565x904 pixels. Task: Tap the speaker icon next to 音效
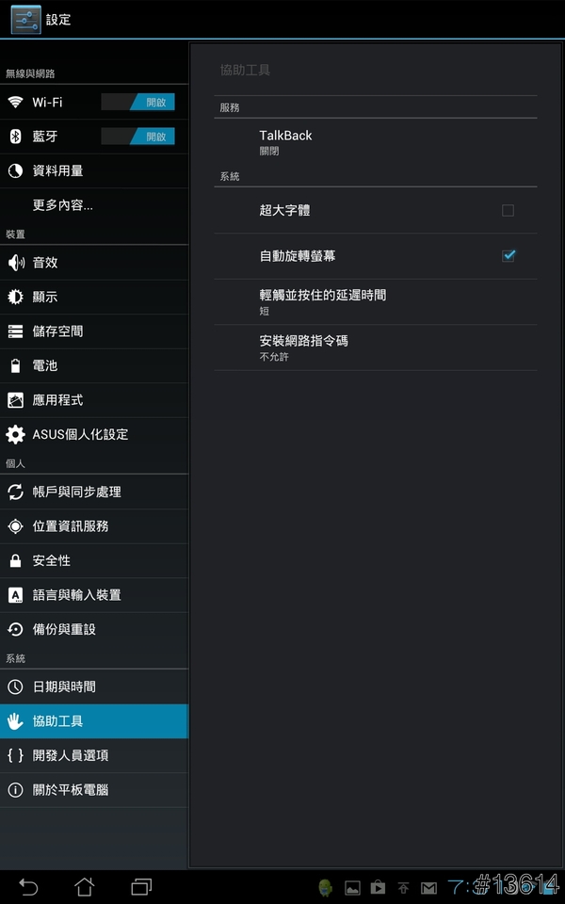(16, 263)
